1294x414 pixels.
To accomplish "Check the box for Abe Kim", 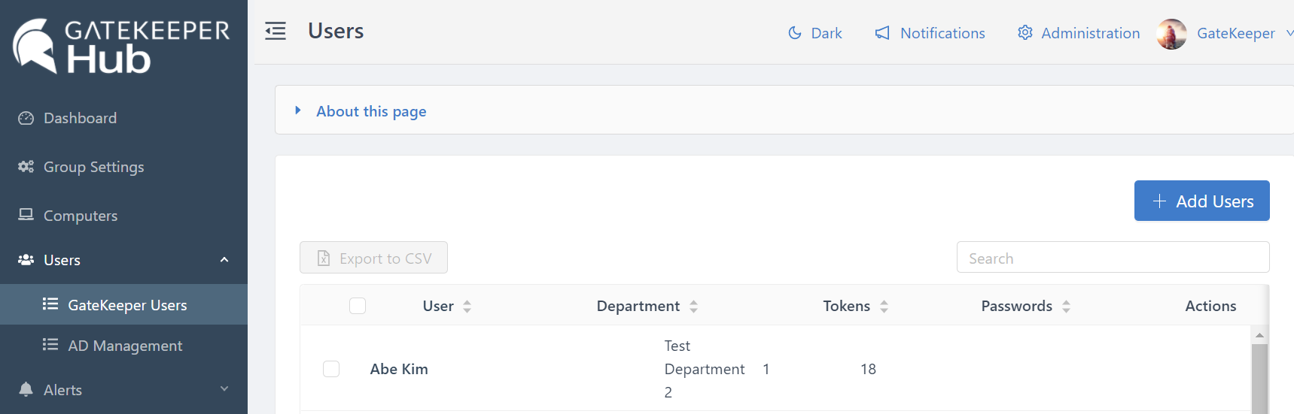I will coord(331,369).
